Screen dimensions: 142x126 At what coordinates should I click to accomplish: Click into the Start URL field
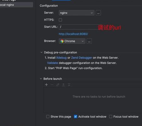coord(79,27)
